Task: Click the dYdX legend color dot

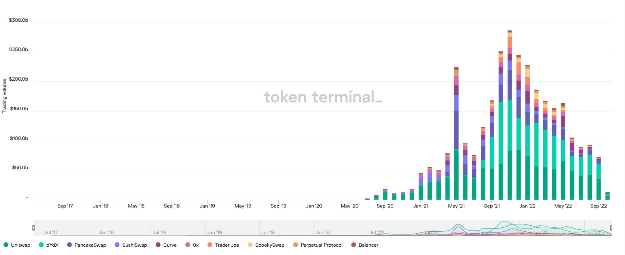Action: click(41, 245)
